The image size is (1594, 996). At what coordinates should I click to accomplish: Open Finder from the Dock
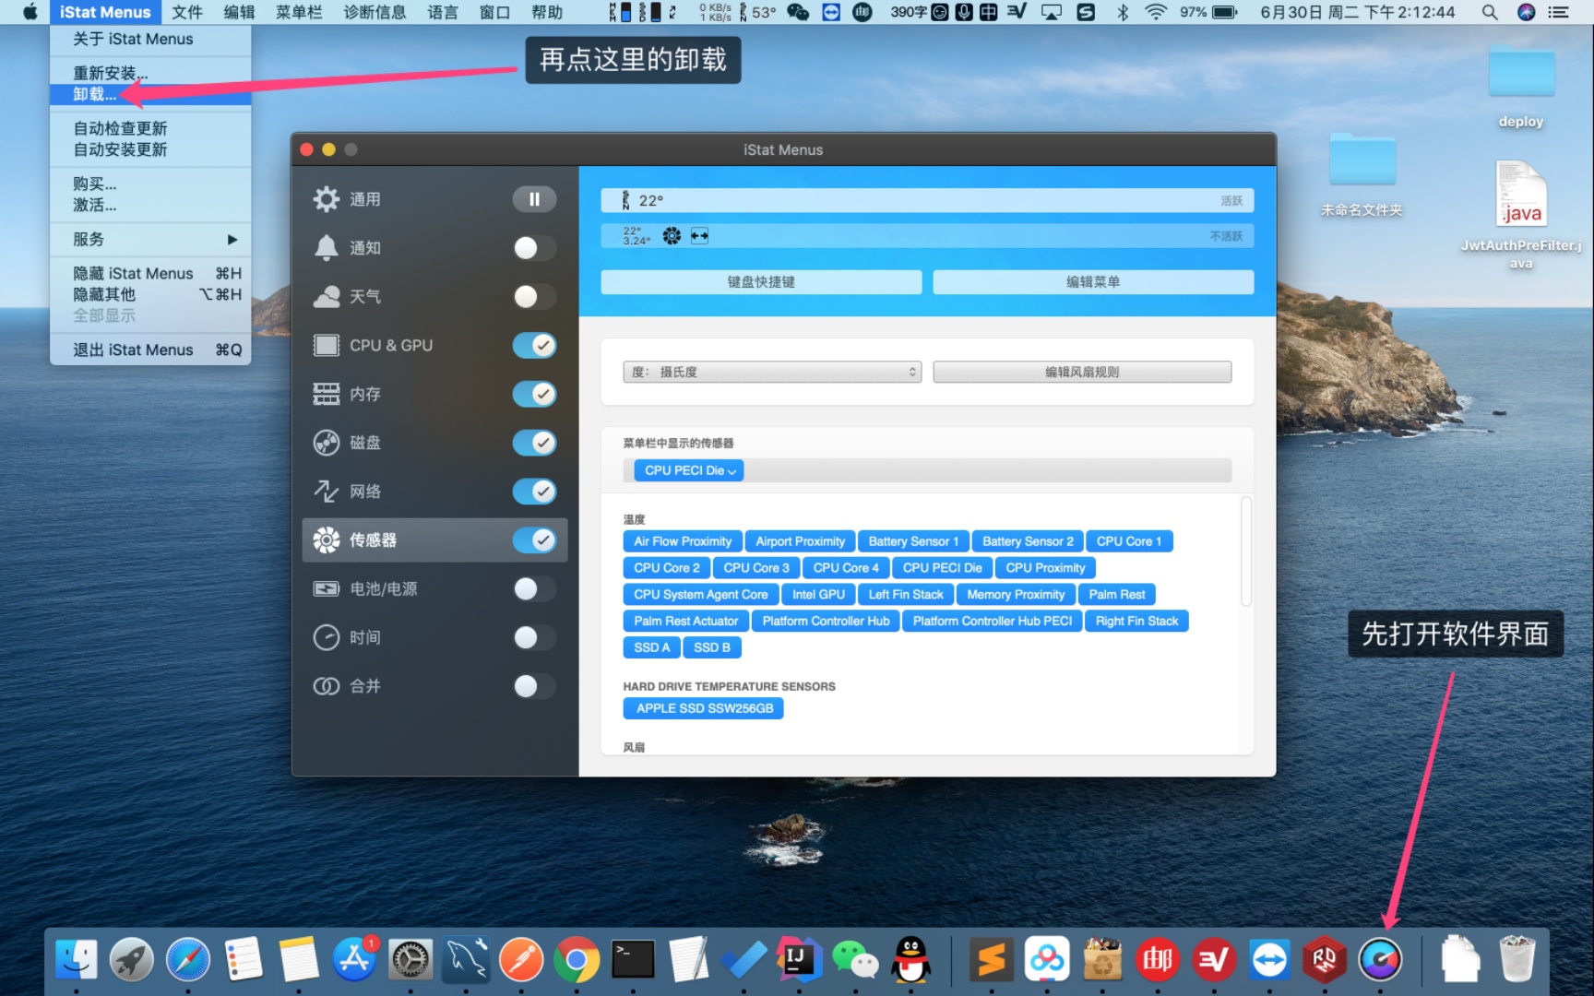76,960
